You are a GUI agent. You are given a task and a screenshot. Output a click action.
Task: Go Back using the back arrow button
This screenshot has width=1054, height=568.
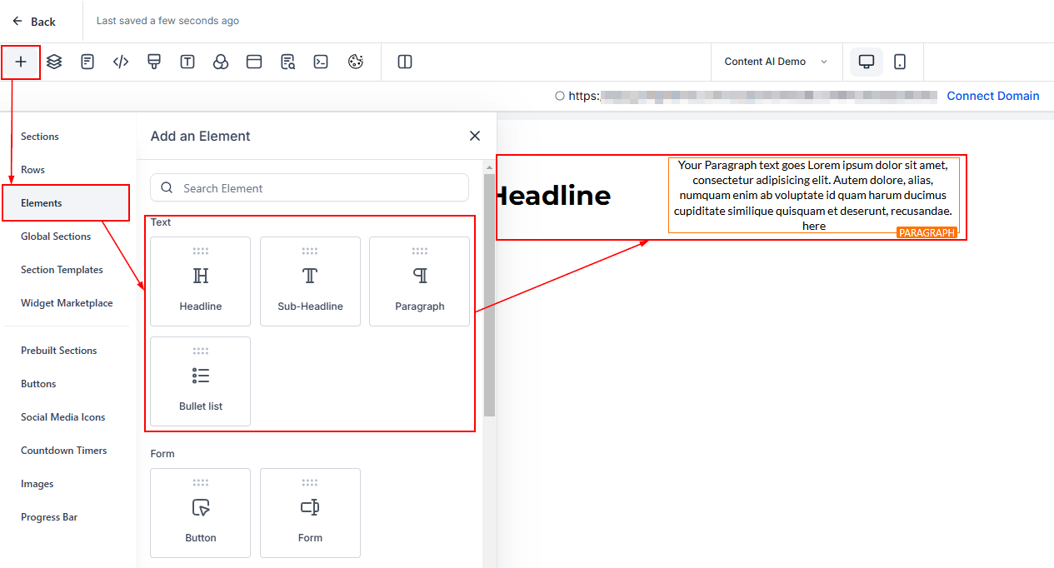pos(34,22)
